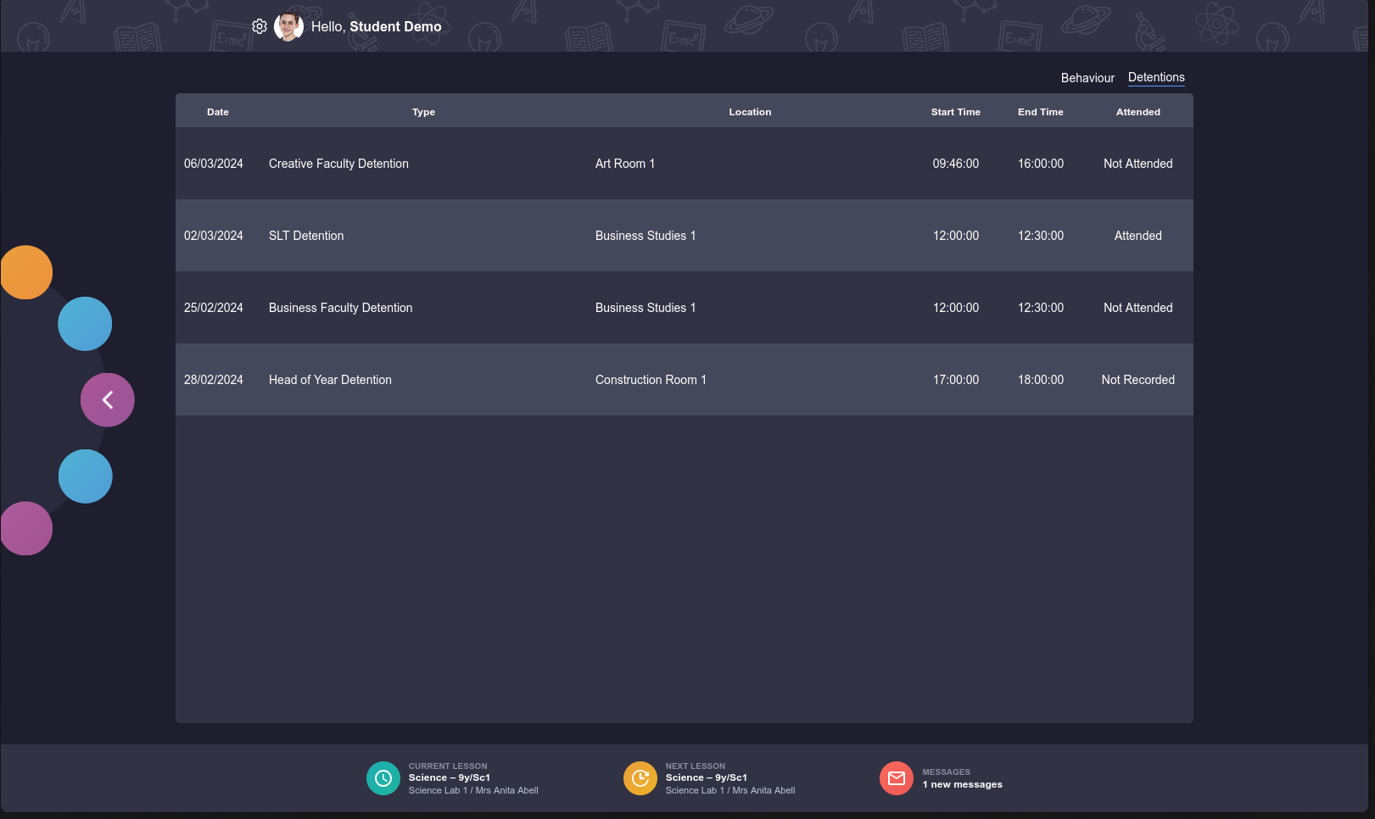1375x819 pixels.
Task: Click the purple circle without an arrow
Action: (x=26, y=528)
